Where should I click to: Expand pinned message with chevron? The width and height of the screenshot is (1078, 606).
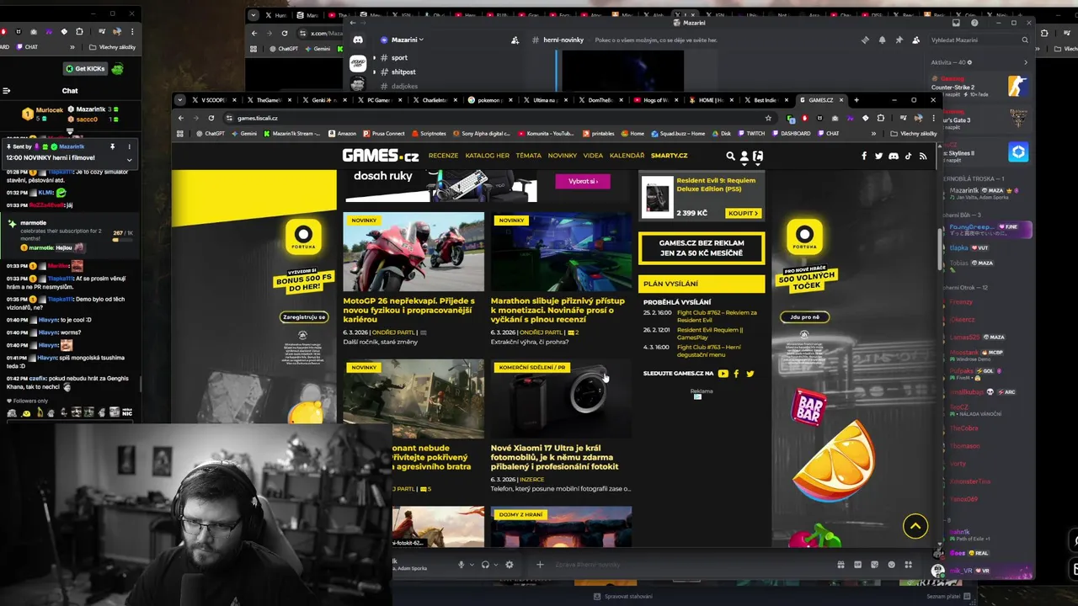129,159
